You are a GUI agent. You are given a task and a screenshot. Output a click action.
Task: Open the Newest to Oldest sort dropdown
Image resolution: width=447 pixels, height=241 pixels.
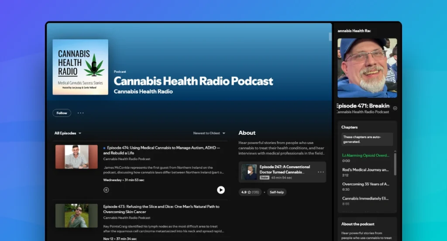click(209, 133)
